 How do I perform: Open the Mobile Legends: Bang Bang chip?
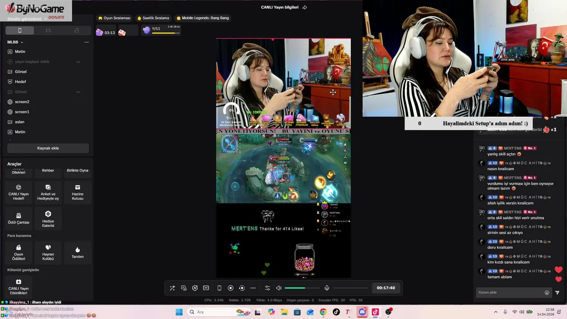pyautogui.click(x=203, y=18)
